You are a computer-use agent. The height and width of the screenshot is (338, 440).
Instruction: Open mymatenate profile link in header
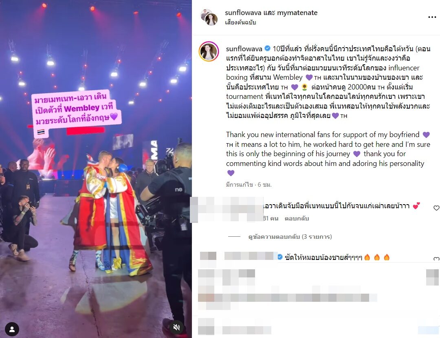(x=297, y=13)
